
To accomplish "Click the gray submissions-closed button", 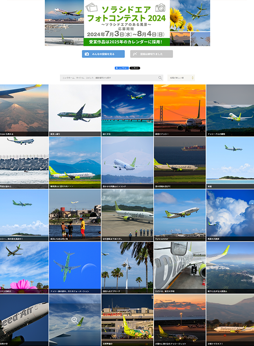I will click(151, 54).
